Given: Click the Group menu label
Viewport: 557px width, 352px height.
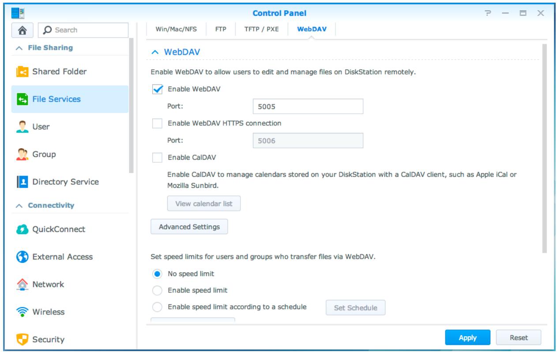Looking at the screenshot, I should pyautogui.click(x=44, y=154).
